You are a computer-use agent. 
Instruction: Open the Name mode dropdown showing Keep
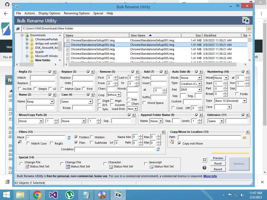tap(40, 102)
